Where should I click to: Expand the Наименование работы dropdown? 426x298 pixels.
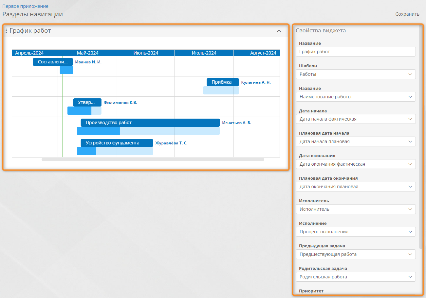(x=355, y=97)
